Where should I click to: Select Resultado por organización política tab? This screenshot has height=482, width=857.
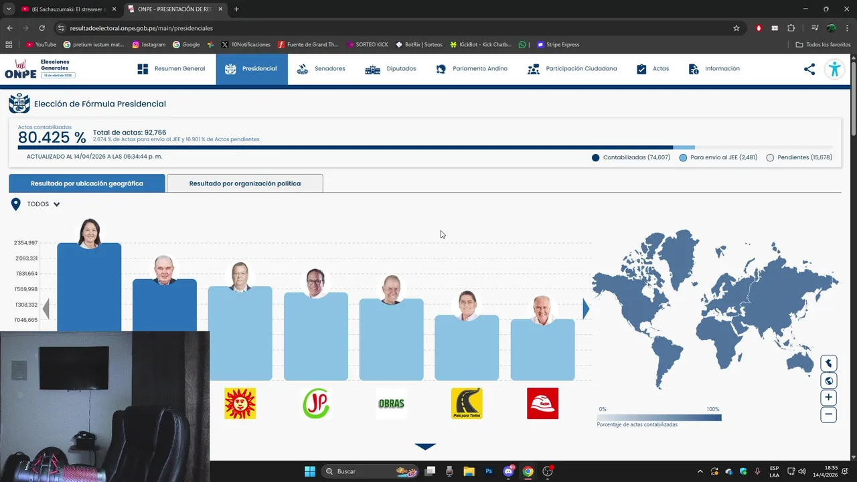pos(245,183)
